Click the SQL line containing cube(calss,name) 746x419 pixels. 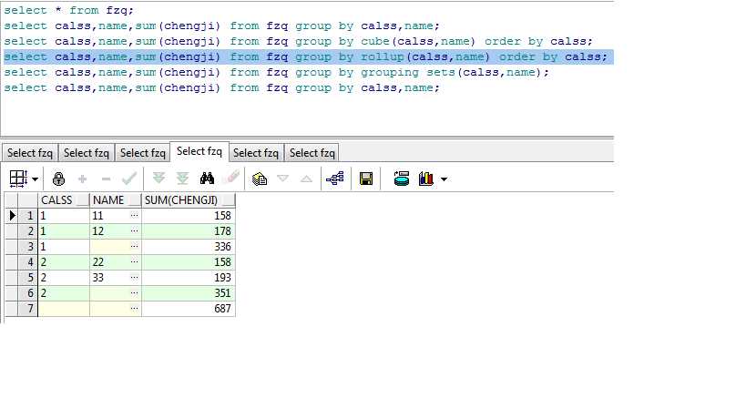click(298, 41)
